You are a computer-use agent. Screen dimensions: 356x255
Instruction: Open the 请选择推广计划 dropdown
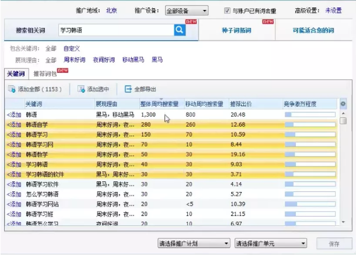pyautogui.click(x=193, y=243)
